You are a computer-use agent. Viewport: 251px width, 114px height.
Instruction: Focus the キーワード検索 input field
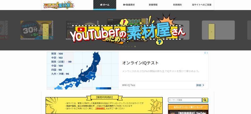185,100
